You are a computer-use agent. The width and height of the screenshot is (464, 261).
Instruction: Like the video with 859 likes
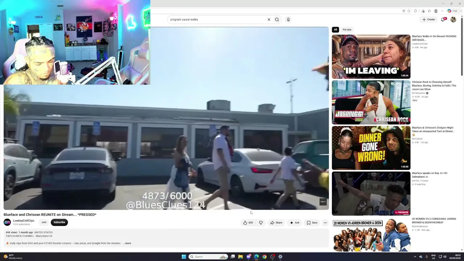click(248, 223)
